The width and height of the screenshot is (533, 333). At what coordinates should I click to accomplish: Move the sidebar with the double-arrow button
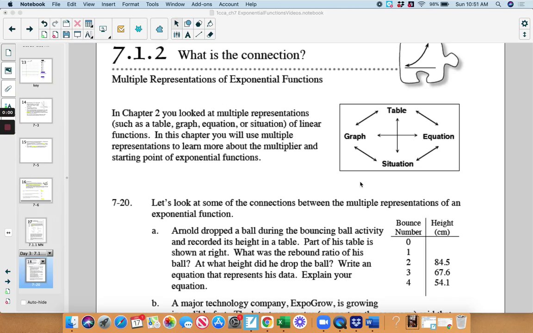pos(8,233)
